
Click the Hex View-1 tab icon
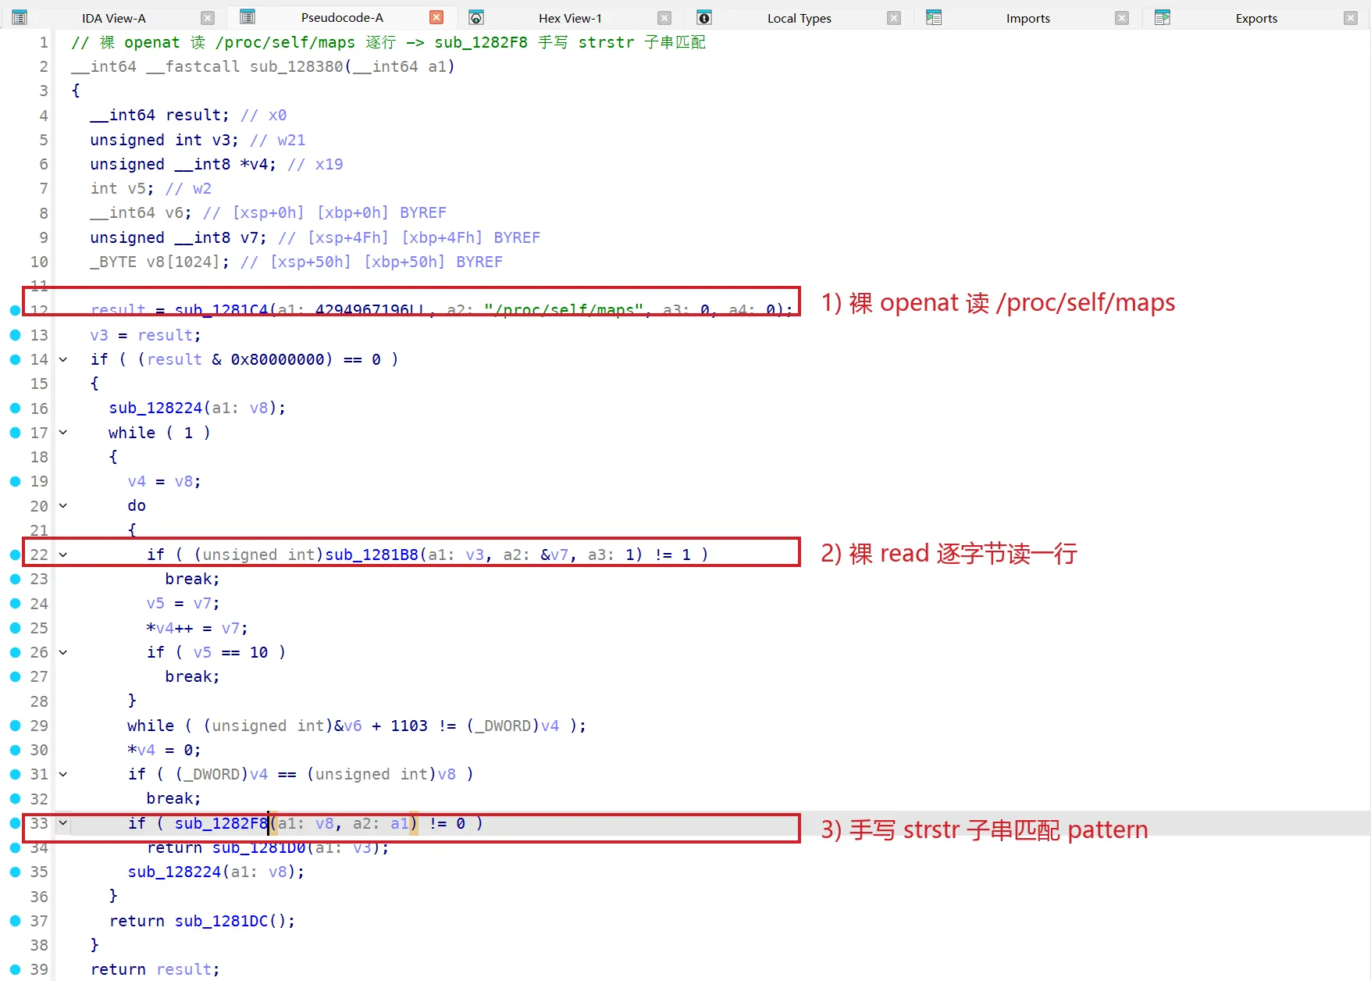(476, 17)
